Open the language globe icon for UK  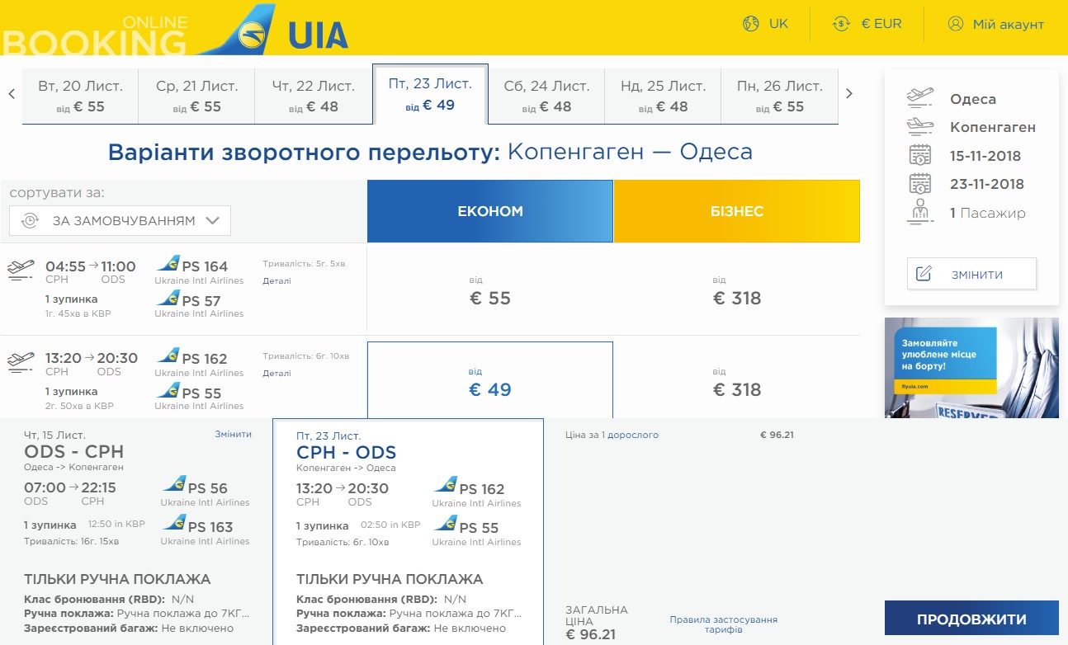click(x=750, y=23)
